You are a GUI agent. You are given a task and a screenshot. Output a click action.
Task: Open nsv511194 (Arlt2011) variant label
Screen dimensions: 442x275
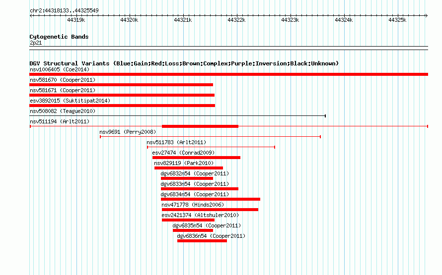coord(60,121)
